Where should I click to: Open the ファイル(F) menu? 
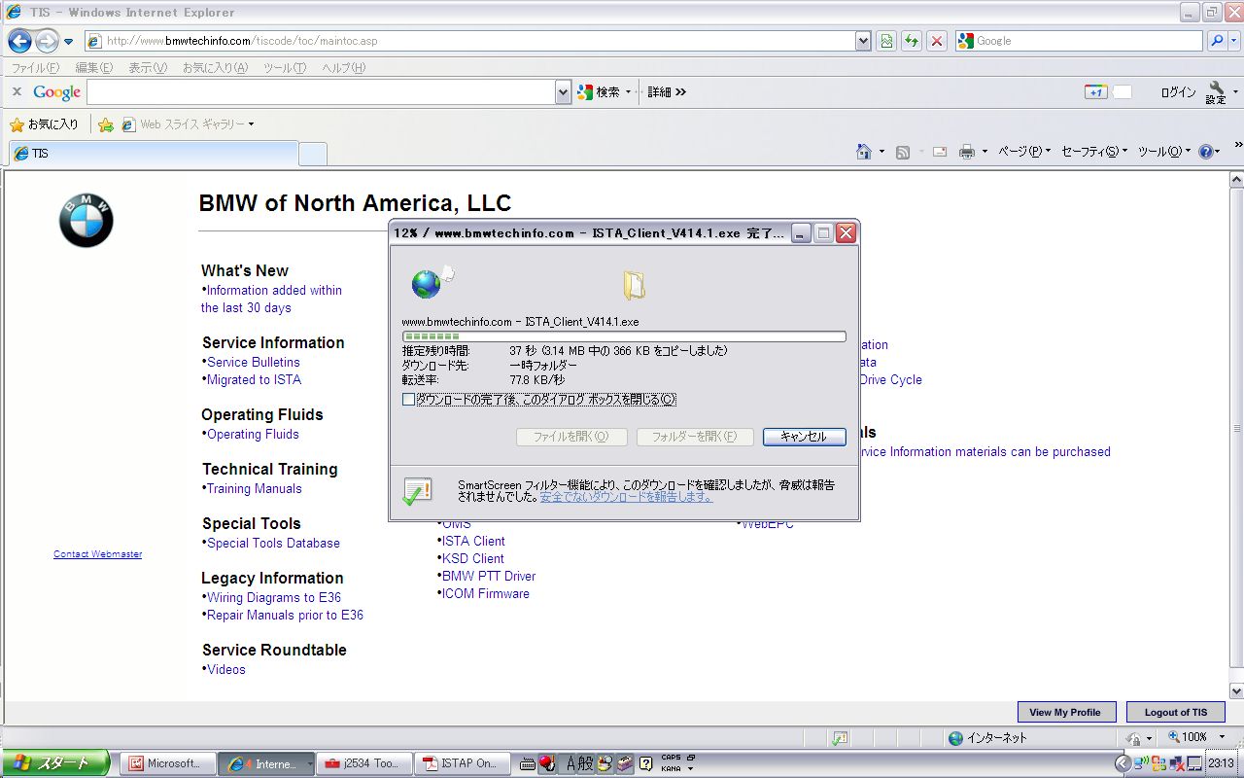(34, 68)
